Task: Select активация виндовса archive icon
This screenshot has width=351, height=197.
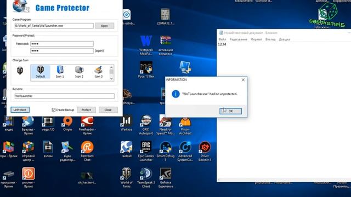Action: point(166,45)
